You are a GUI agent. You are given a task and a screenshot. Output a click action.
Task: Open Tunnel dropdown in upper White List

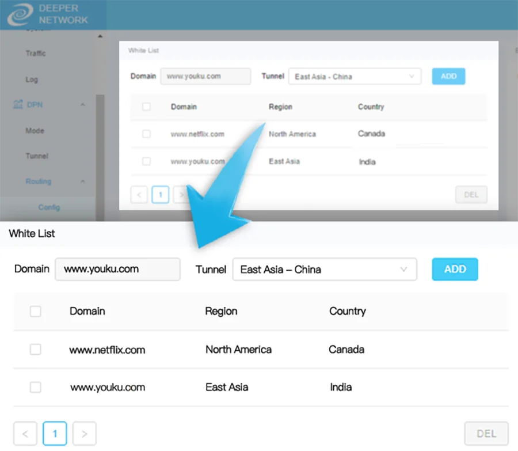click(x=355, y=77)
